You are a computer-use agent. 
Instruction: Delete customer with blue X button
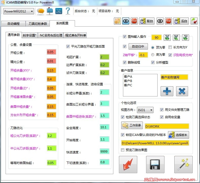tap(182, 91)
